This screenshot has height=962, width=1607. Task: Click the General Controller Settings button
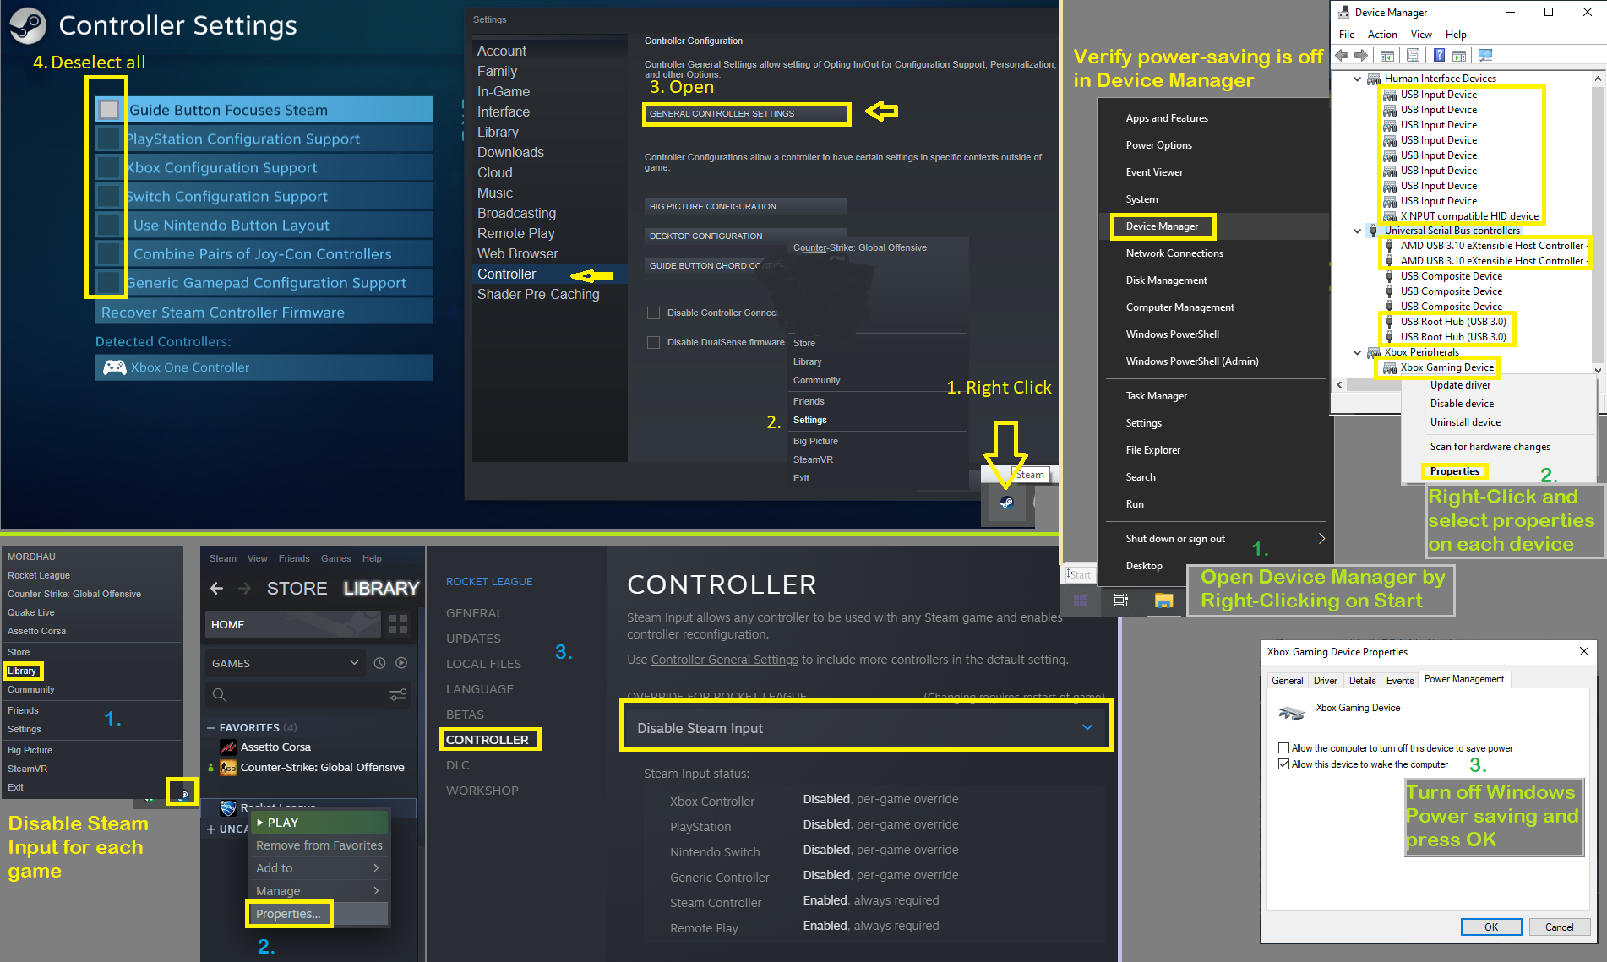(x=746, y=113)
